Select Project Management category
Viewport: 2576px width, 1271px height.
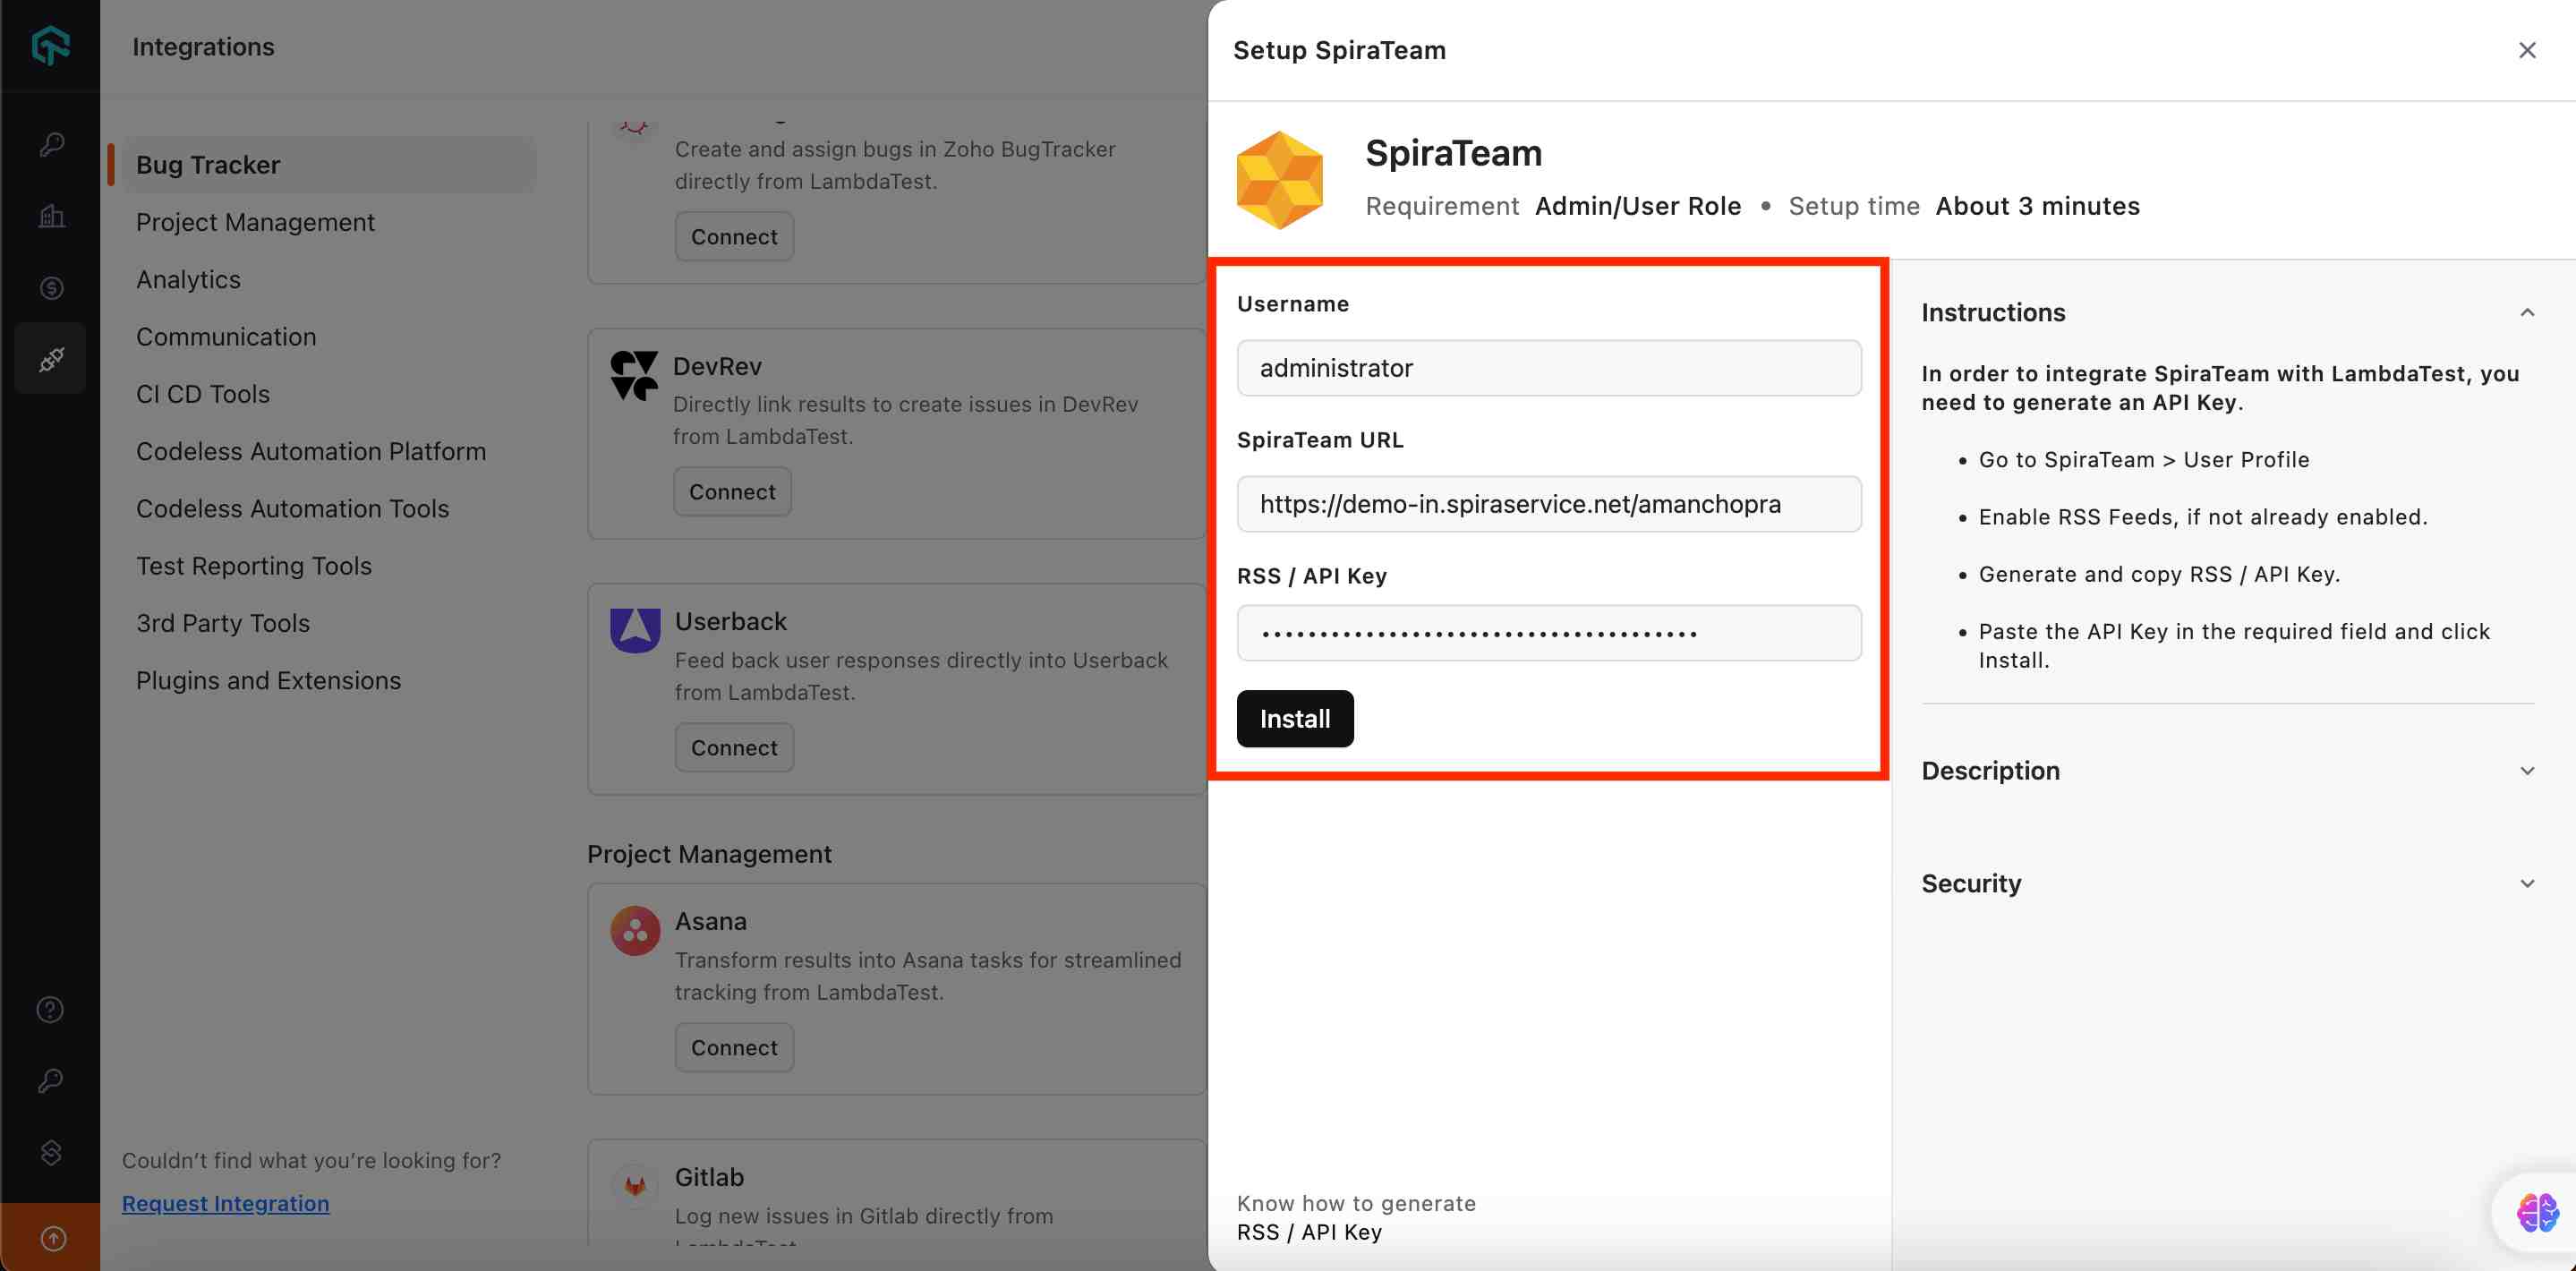[x=255, y=222]
